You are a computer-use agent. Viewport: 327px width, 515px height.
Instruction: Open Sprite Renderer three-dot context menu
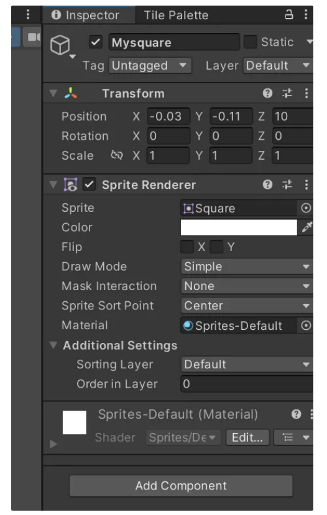pos(306,185)
